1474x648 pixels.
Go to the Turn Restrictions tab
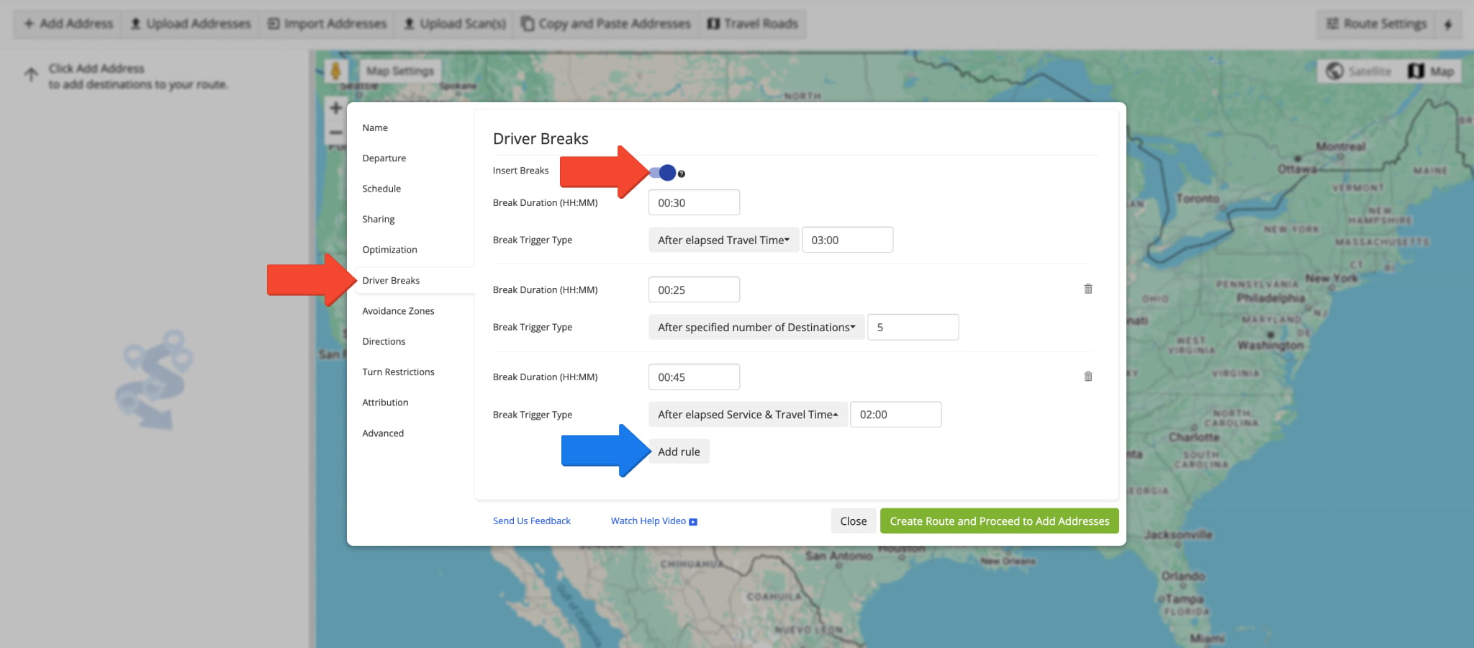click(398, 372)
